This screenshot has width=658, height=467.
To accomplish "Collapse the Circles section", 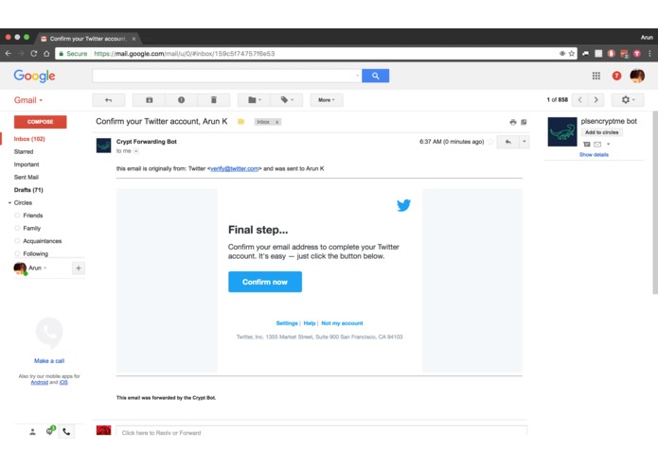I will (x=9, y=202).
